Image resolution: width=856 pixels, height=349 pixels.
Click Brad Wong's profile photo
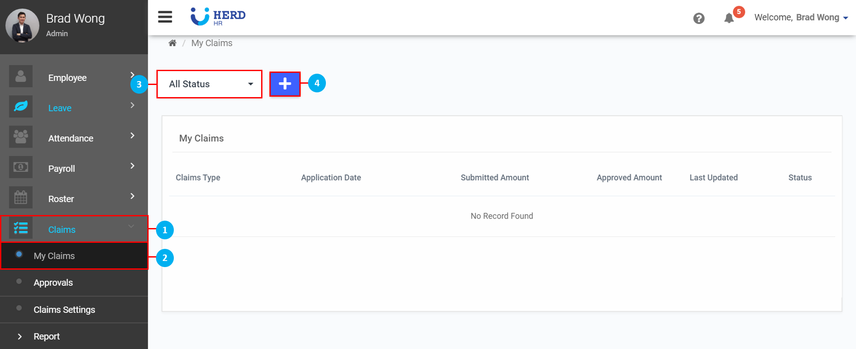[x=22, y=25]
